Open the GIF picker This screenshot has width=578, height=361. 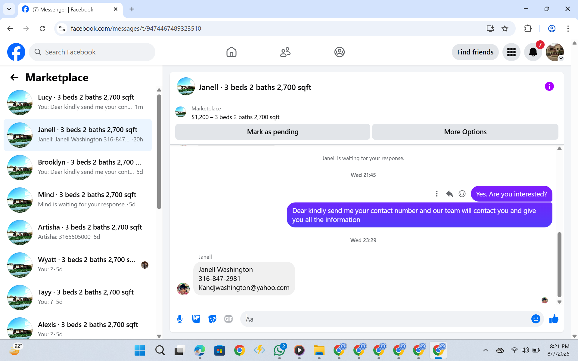pos(228,319)
